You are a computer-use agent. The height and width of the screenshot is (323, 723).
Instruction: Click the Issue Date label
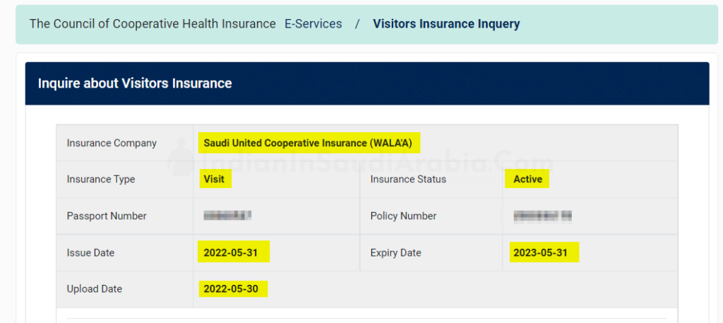pyautogui.click(x=90, y=253)
